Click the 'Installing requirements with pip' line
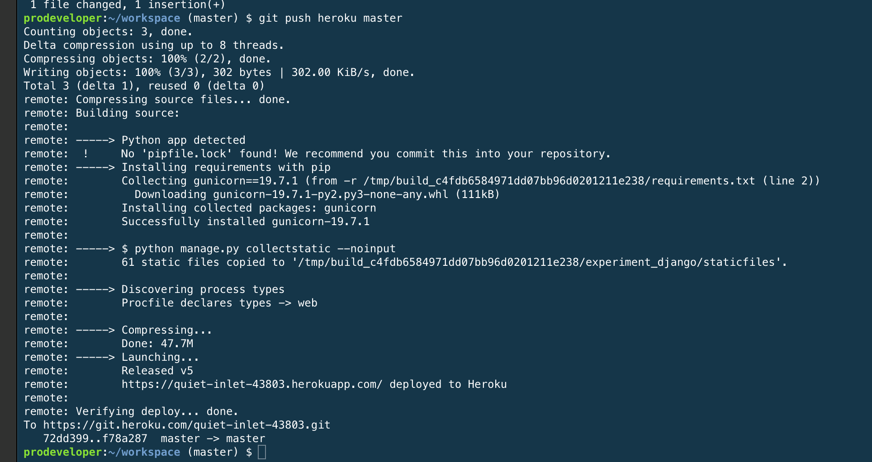This screenshot has width=872, height=462. click(226, 167)
